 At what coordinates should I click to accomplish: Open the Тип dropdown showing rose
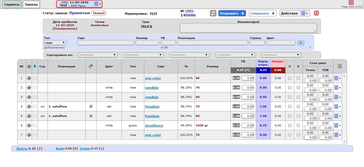click(55, 43)
